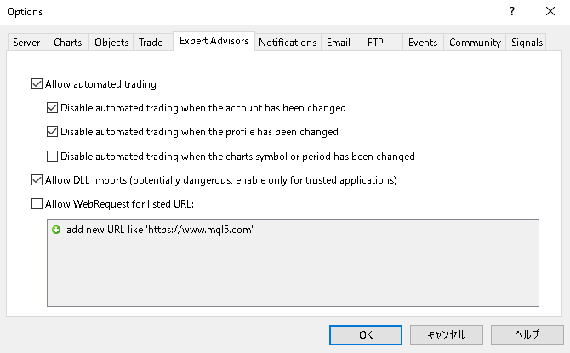Click the green add new URL icon
Image resolution: width=570 pixels, height=353 pixels.
[x=57, y=231]
